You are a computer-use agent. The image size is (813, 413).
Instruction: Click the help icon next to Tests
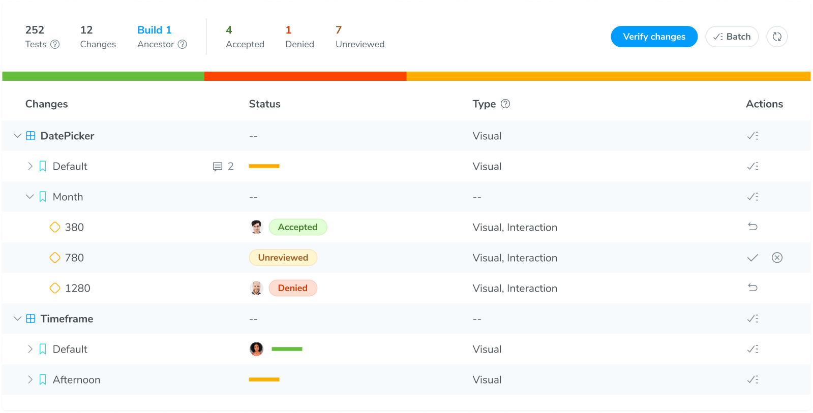pos(55,44)
